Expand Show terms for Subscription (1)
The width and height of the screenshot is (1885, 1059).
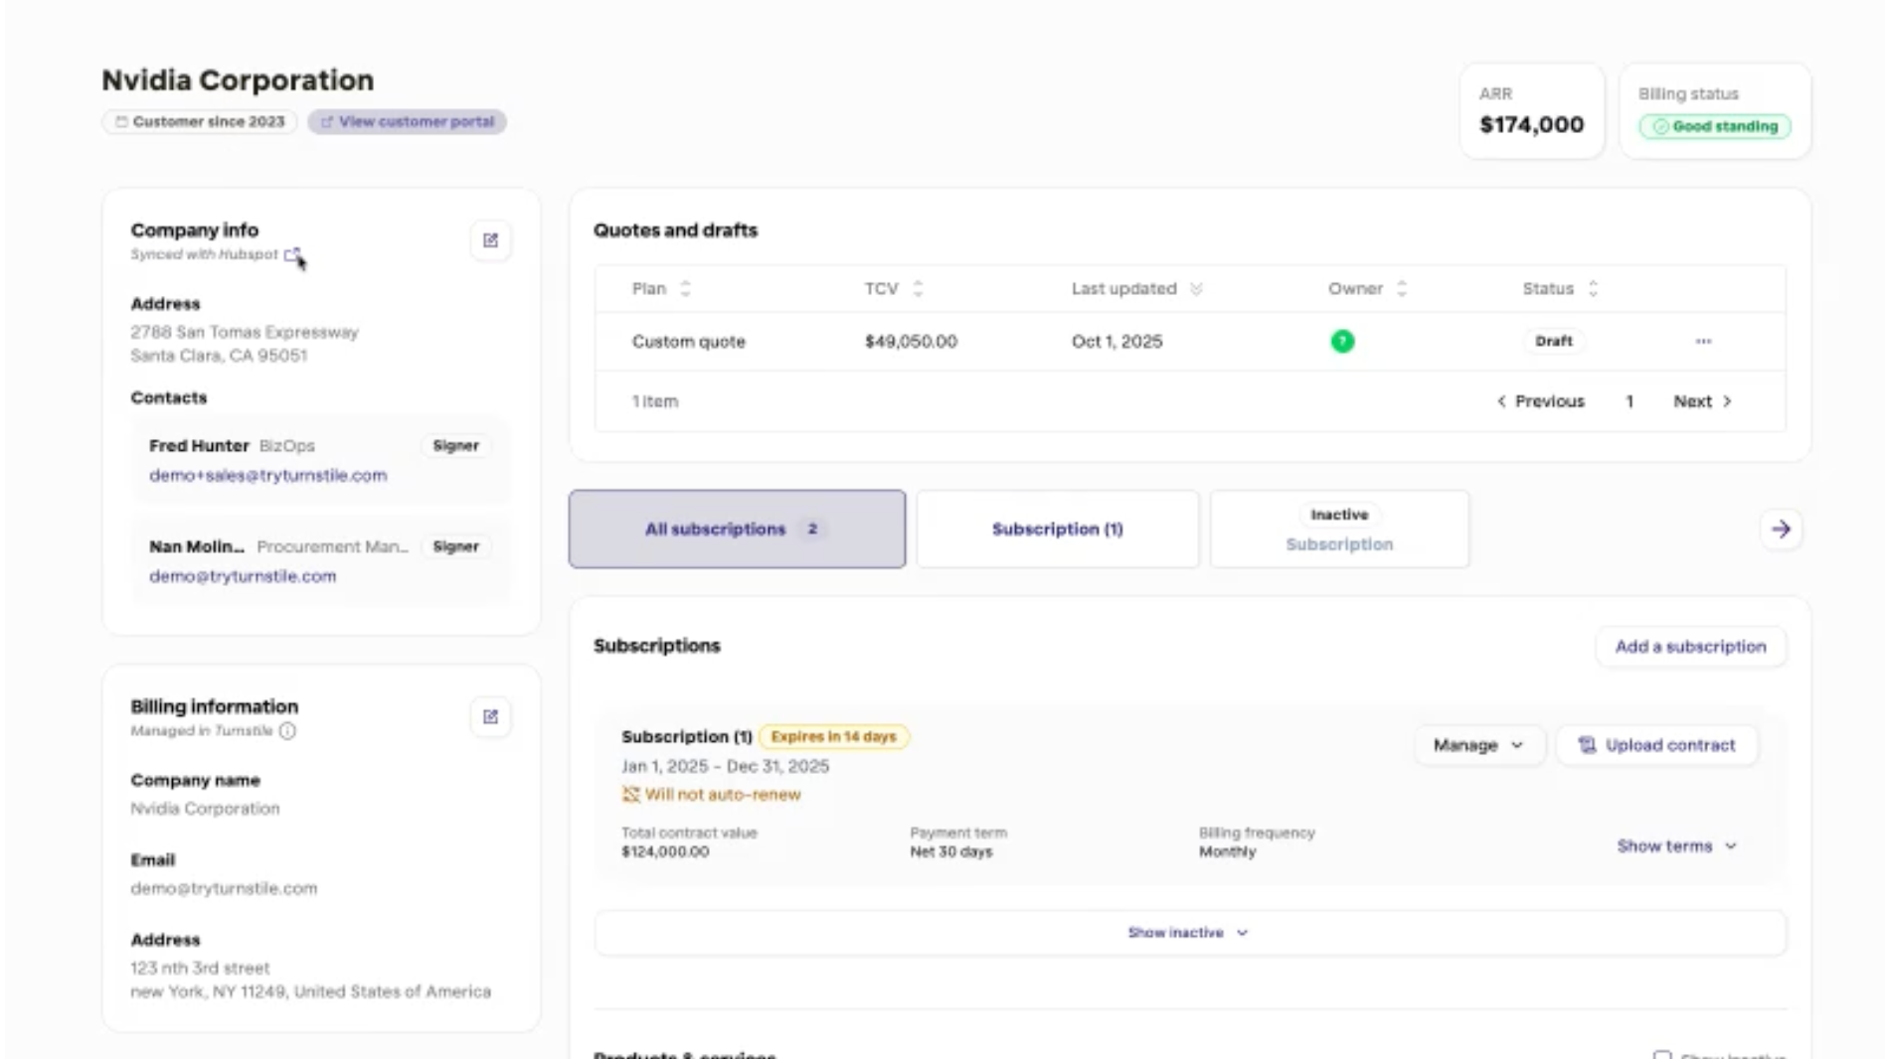(x=1676, y=846)
